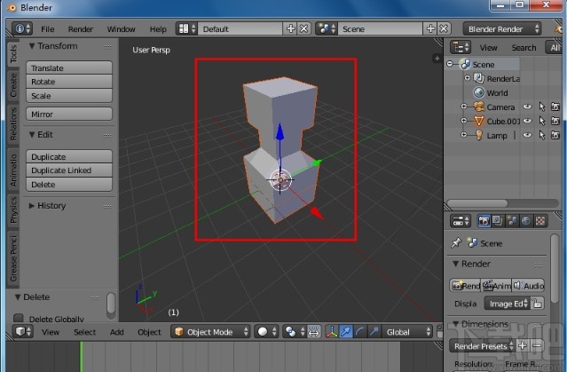The height and width of the screenshot is (372, 567).
Task: Click the Default layout name field
Action: click(x=240, y=28)
